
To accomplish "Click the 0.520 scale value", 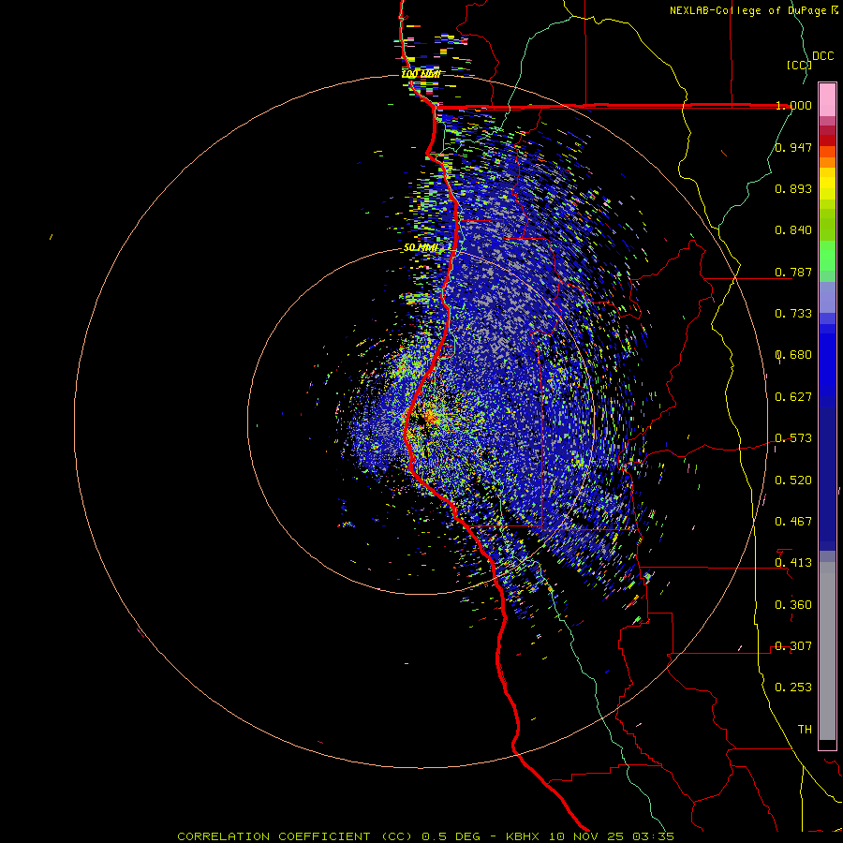I will 793,481.
